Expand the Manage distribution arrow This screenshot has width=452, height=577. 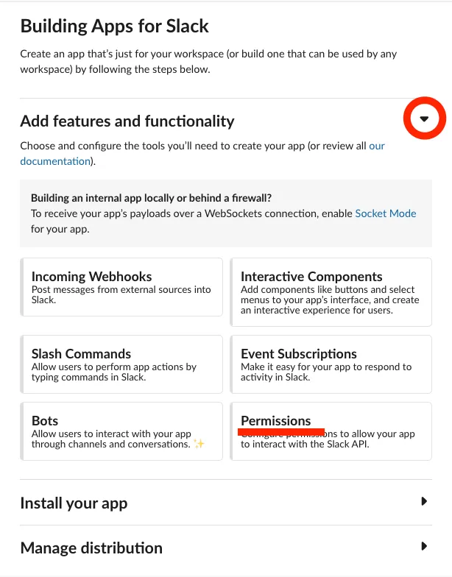[x=424, y=547]
